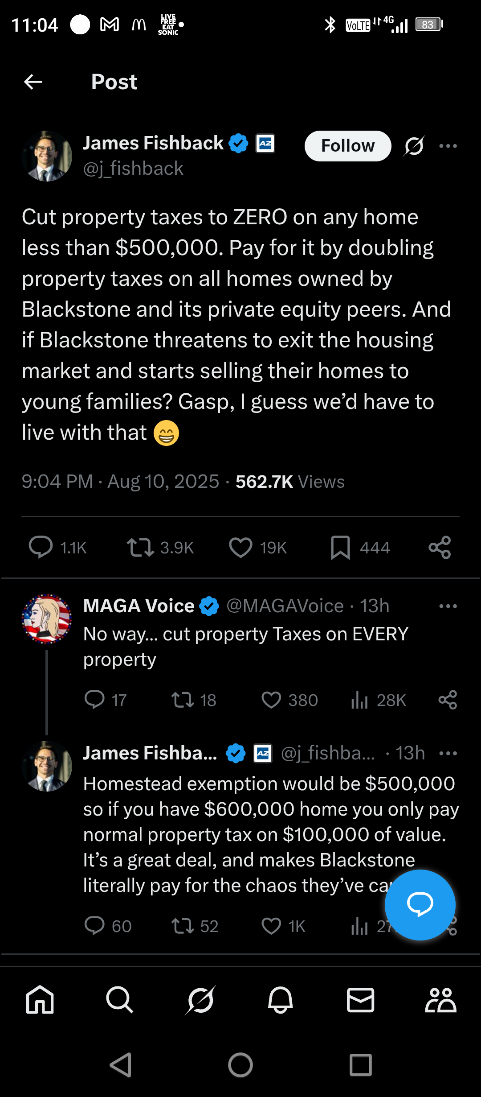Open three-dot menu on MAGA Voice reply
481x1097 pixels.
click(x=448, y=606)
